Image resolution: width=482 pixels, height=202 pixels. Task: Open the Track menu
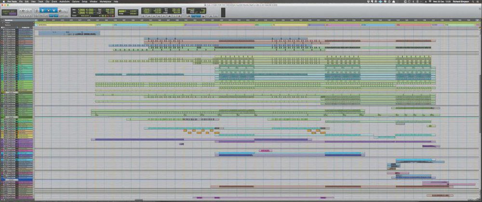pos(40,1)
